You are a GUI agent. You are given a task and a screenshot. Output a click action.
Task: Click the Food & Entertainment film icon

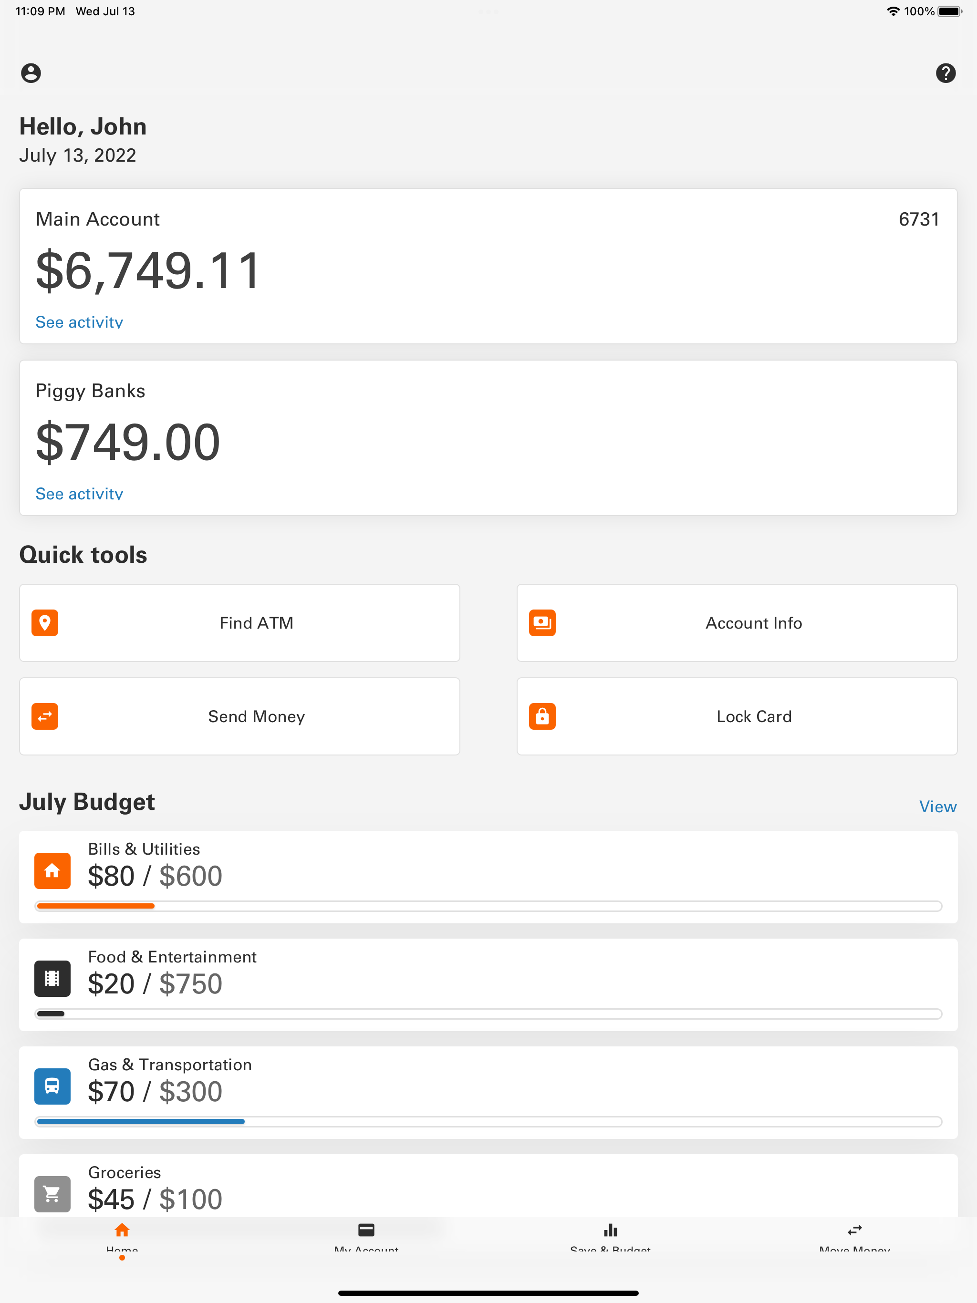tap(52, 978)
